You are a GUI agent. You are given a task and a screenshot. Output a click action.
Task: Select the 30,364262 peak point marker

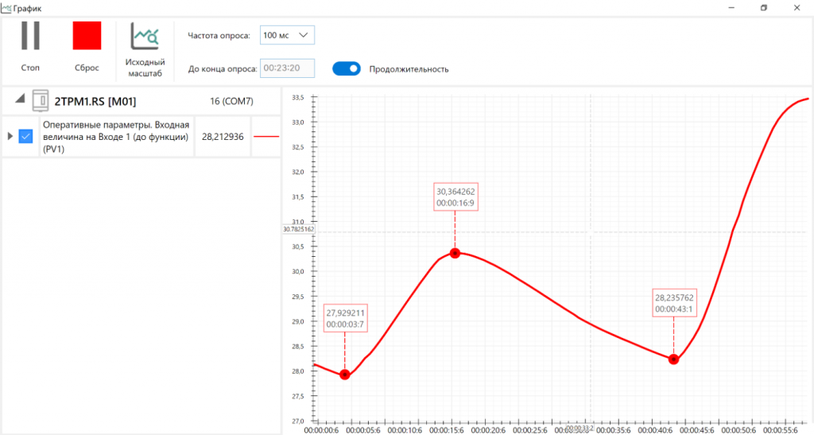[x=455, y=254]
